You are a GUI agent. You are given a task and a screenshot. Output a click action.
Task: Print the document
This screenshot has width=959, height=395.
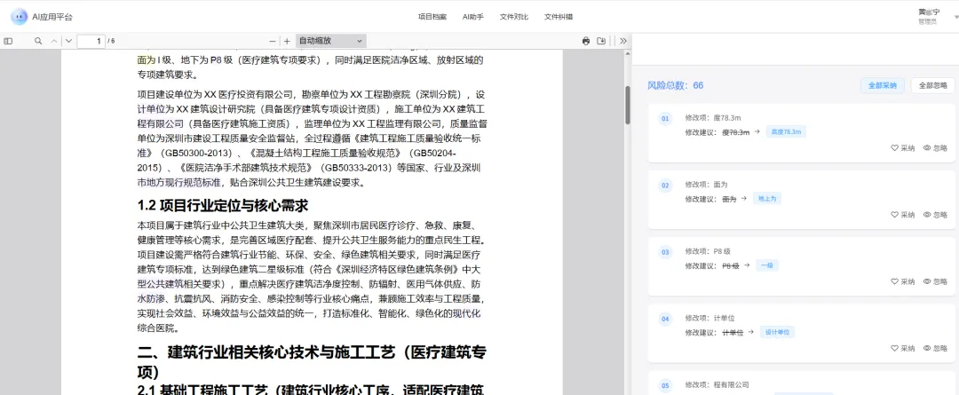(586, 41)
